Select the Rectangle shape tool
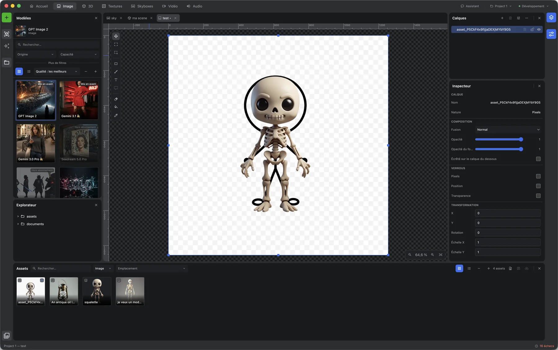Viewport: 558px width, 350px height. coord(116,64)
